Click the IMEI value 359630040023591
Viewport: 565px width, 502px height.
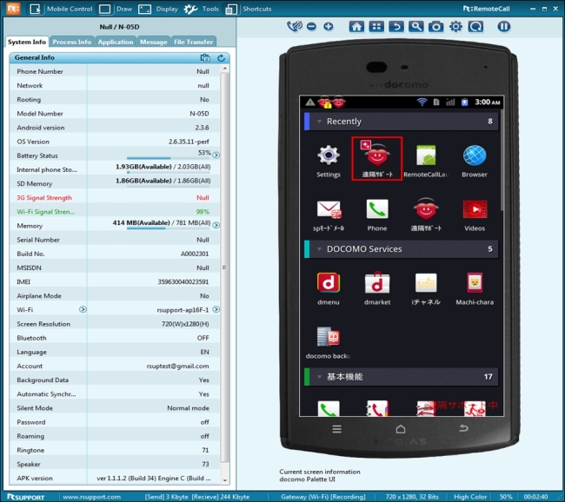point(183,281)
